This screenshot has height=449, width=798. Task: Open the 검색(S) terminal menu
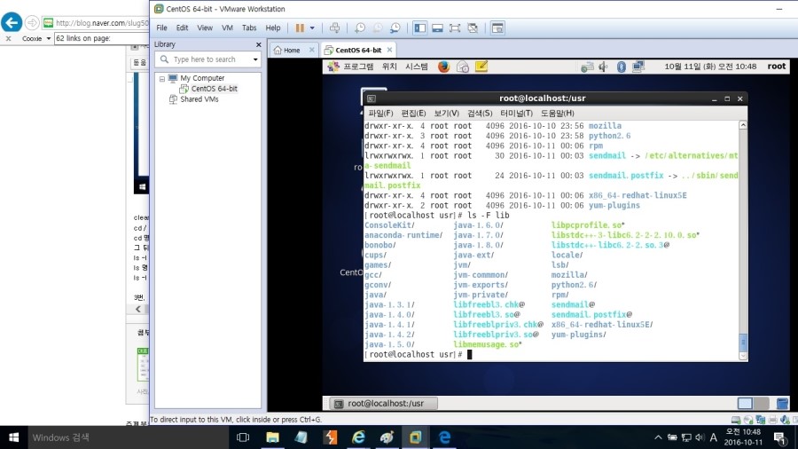[480, 113]
